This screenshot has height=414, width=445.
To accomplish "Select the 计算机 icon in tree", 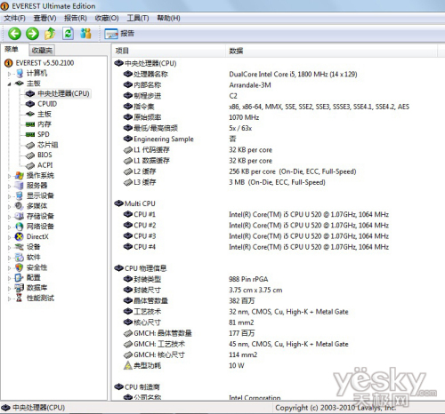I will click(20, 73).
